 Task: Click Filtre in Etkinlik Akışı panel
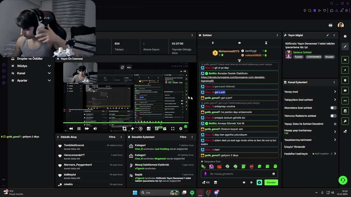112,137
